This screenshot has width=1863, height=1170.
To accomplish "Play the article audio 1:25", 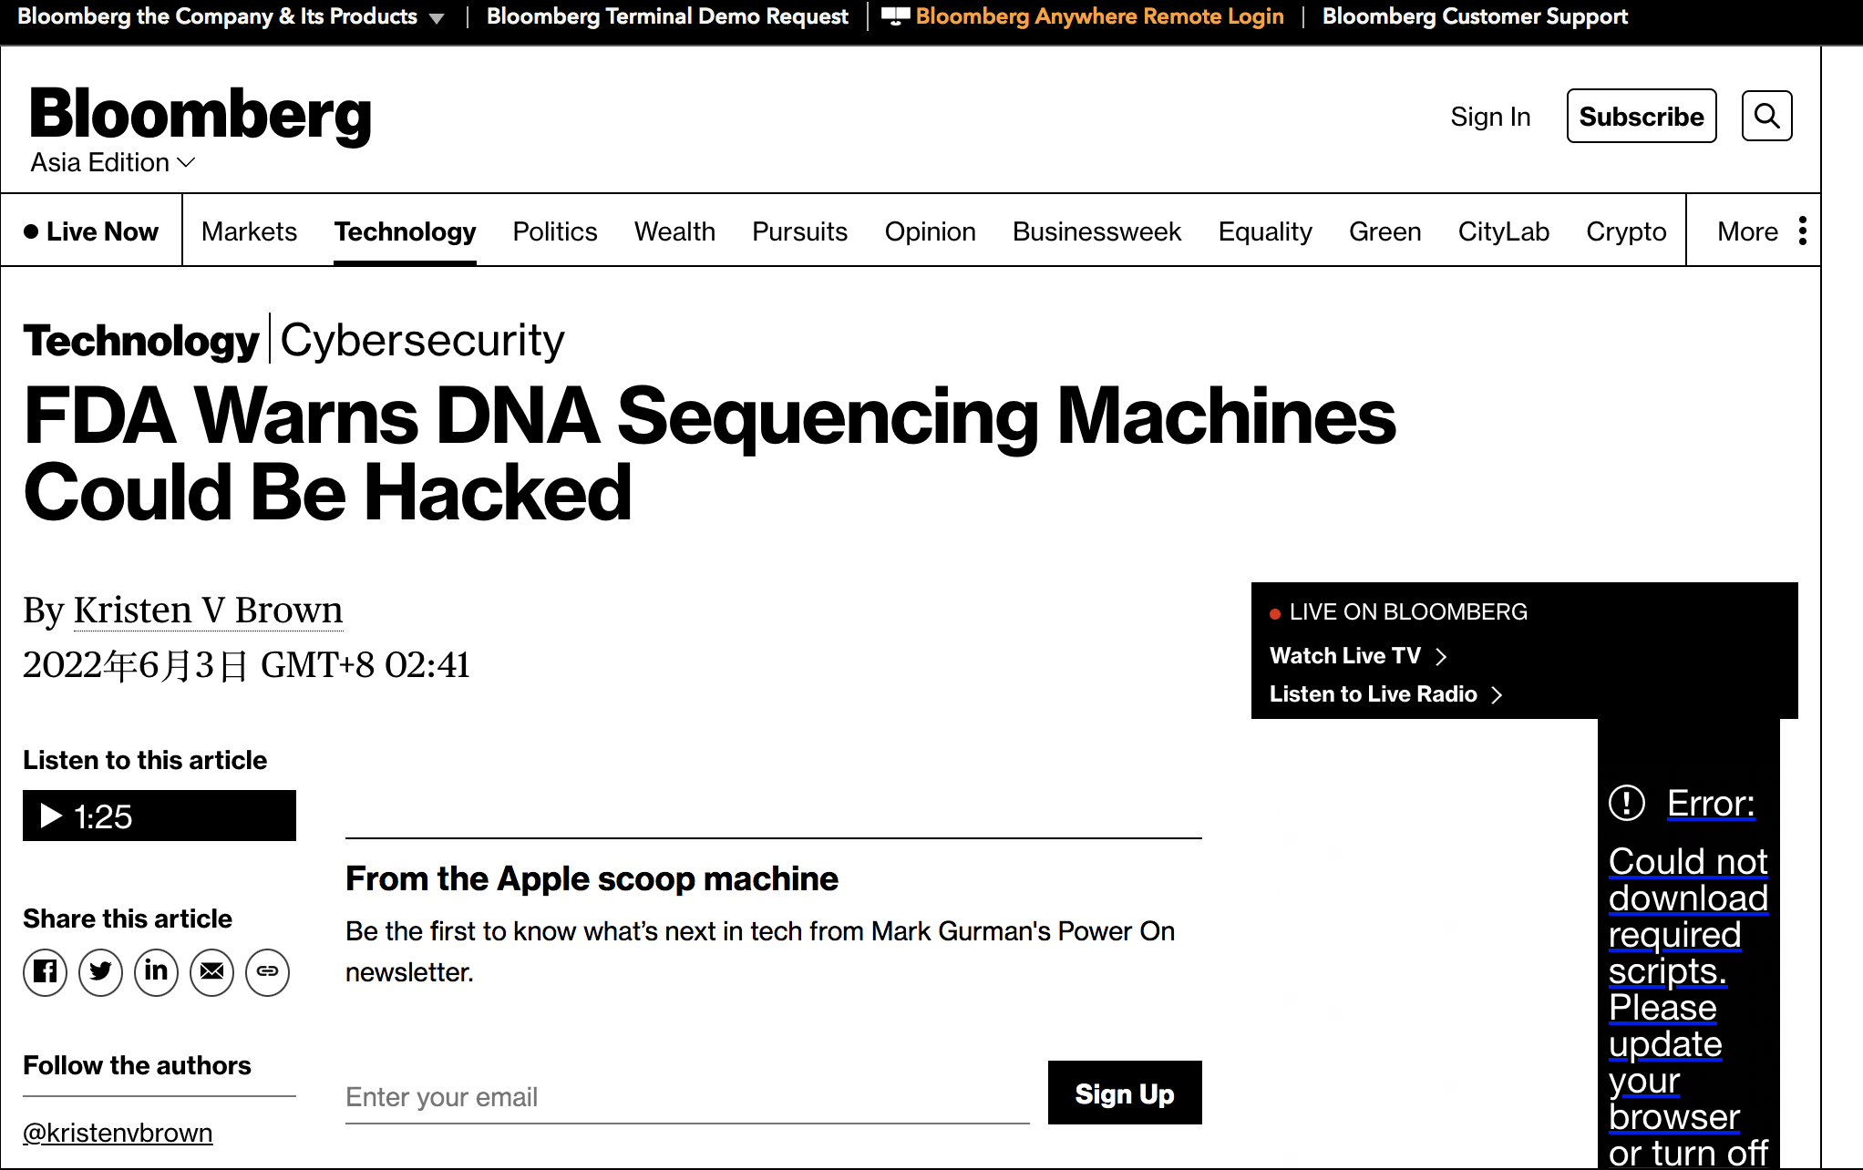I will click(x=160, y=816).
